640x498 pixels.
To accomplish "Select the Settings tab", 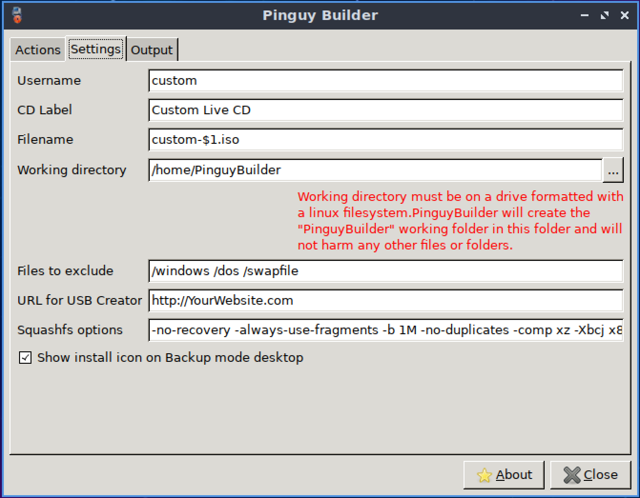I will click(x=96, y=49).
